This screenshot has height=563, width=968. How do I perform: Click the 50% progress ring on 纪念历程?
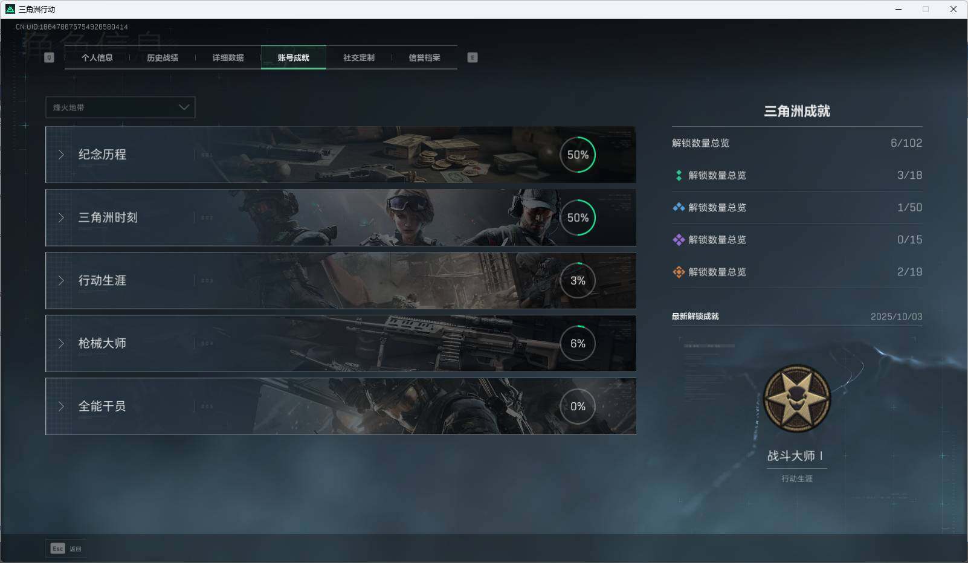578,155
